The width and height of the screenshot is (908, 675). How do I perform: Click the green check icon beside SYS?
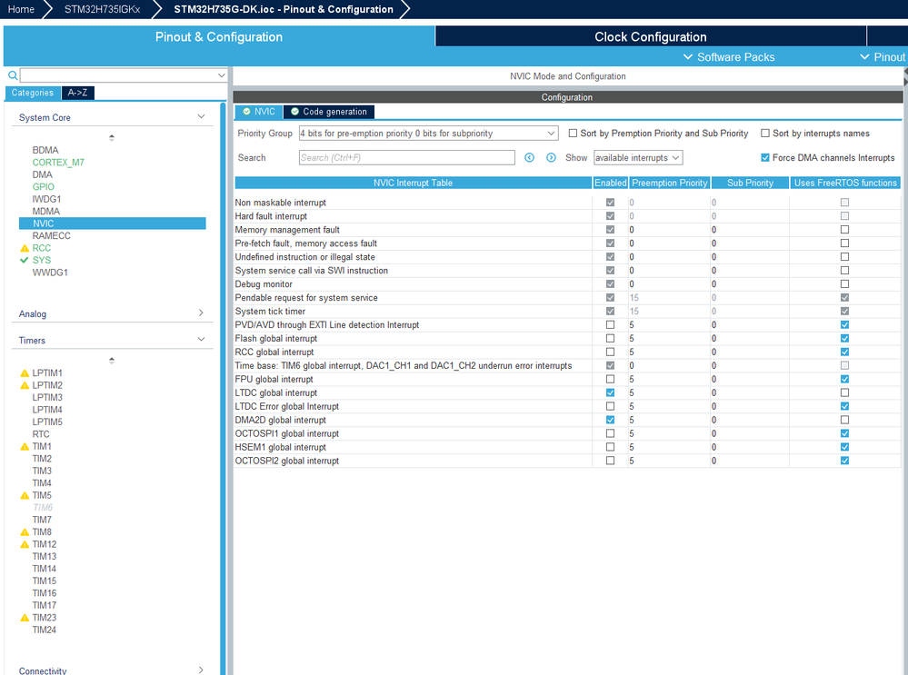pyautogui.click(x=25, y=260)
